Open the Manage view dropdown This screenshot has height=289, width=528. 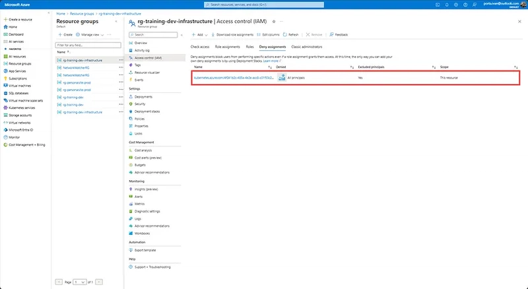(90, 35)
